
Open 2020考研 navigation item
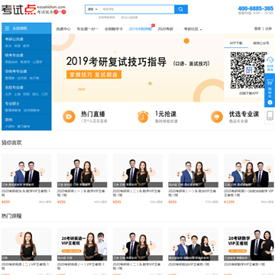[165, 29]
